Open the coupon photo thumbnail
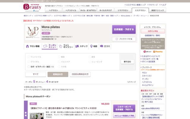Viewport: 190px width, 119px height. (37, 116)
